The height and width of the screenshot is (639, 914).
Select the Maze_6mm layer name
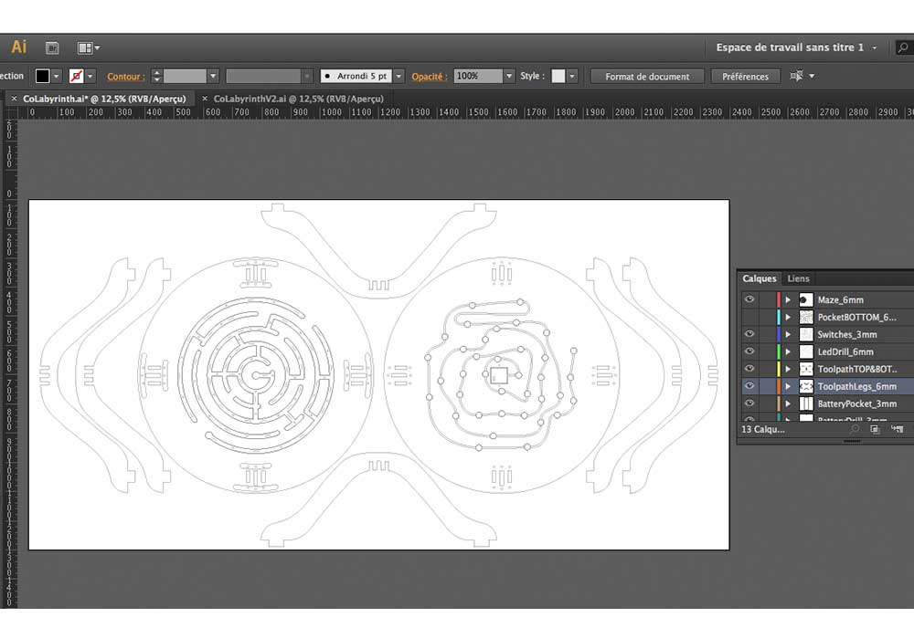point(840,299)
